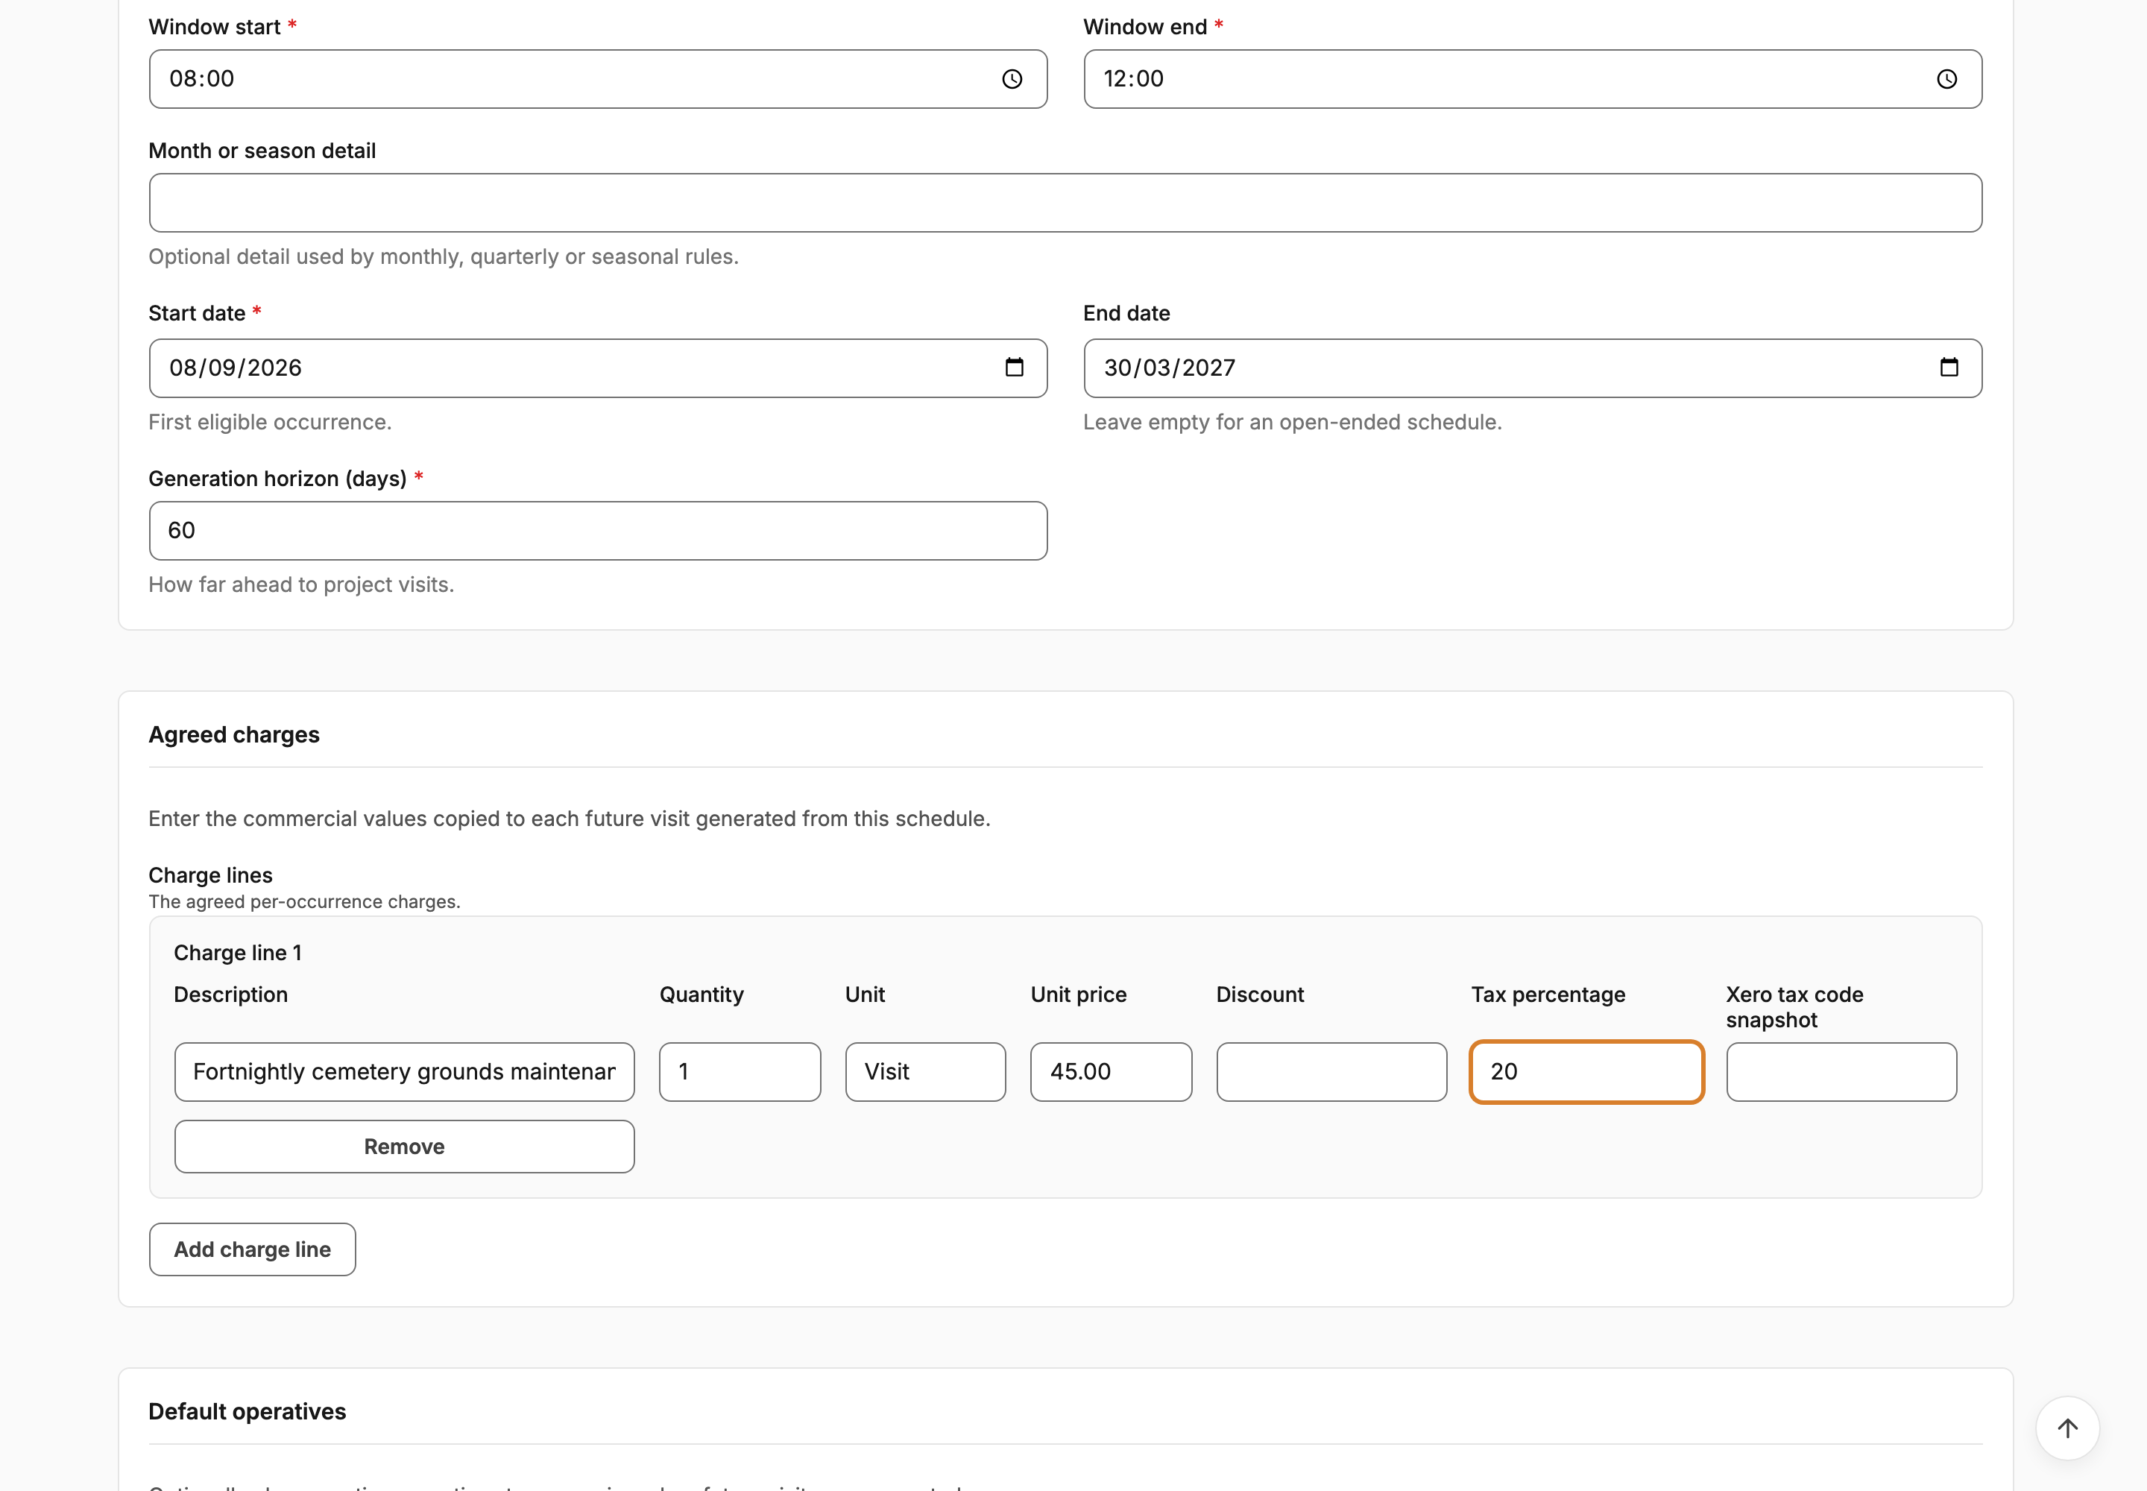This screenshot has height=1491, width=2147.
Task: Click the 'First eligible occurrence.' hint text
Action: (x=270, y=422)
